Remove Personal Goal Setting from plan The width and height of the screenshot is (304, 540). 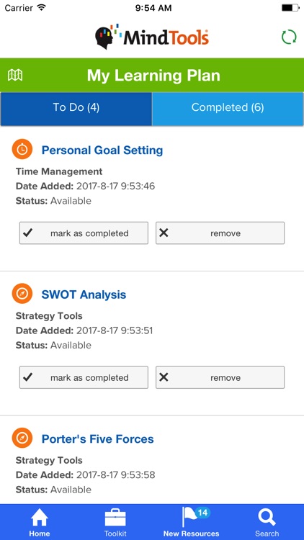(220, 233)
